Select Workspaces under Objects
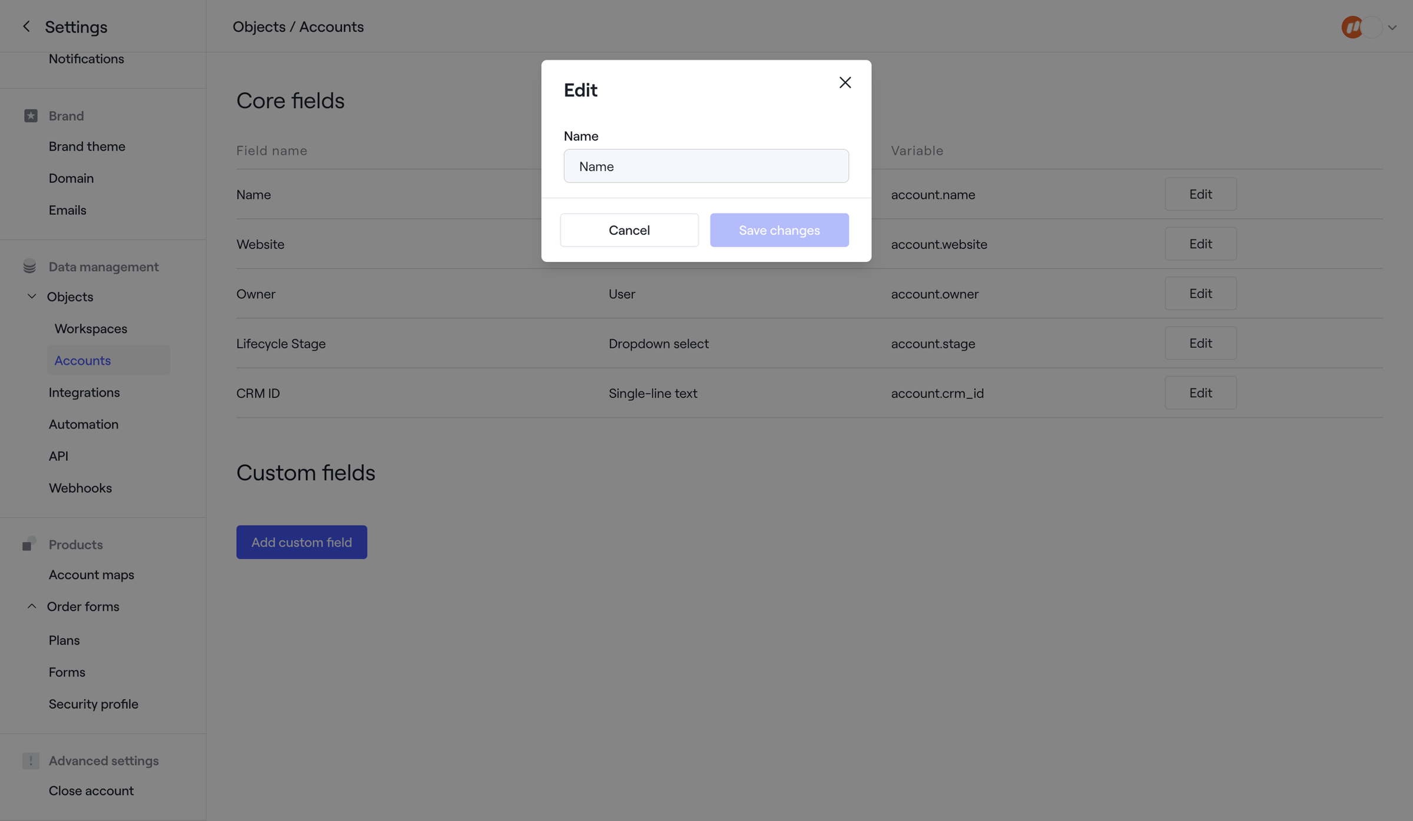 (x=91, y=329)
